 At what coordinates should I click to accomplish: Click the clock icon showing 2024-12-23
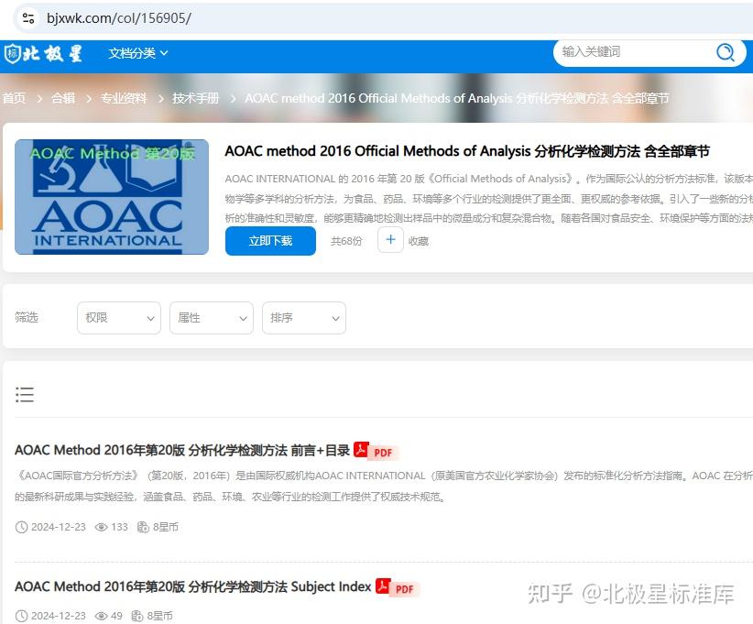coord(20,527)
